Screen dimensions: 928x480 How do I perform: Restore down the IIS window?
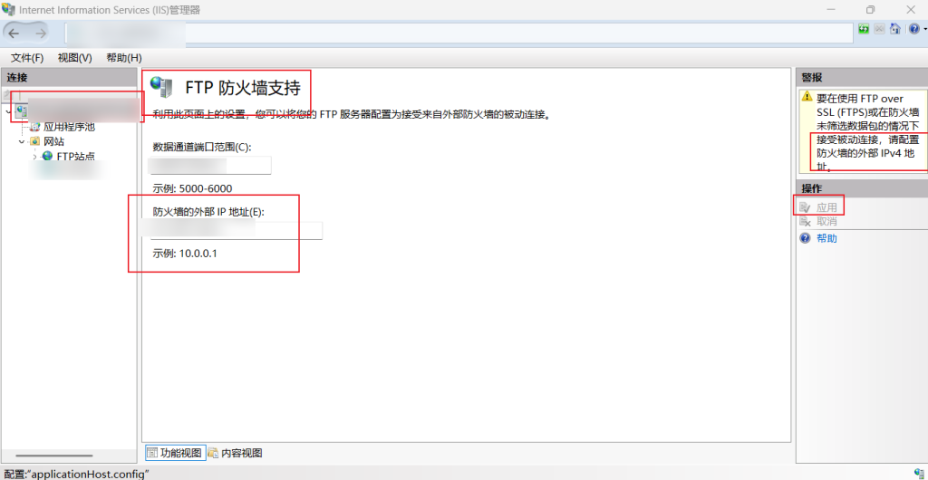tap(870, 9)
